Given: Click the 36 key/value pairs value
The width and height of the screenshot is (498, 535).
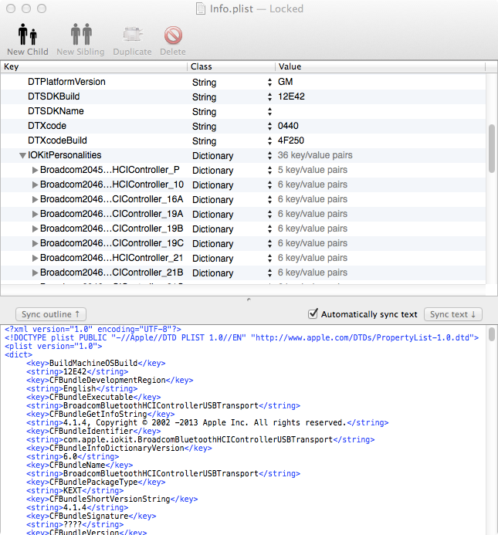Looking at the screenshot, I should (x=315, y=155).
